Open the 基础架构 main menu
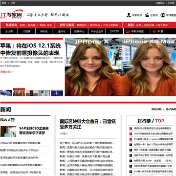Viewport: 176px width, 176px height. (11, 25)
